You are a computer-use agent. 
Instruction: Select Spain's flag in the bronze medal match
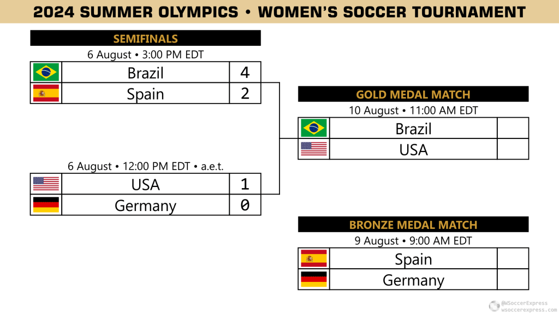[314, 258]
